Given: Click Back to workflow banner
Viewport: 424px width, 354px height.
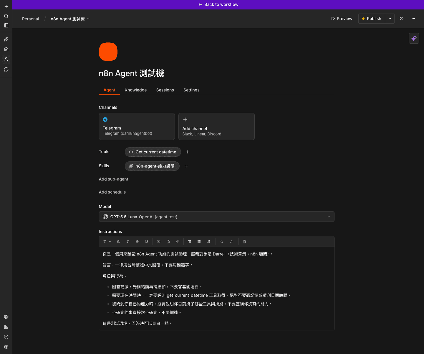Looking at the screenshot, I should coord(218,4).
